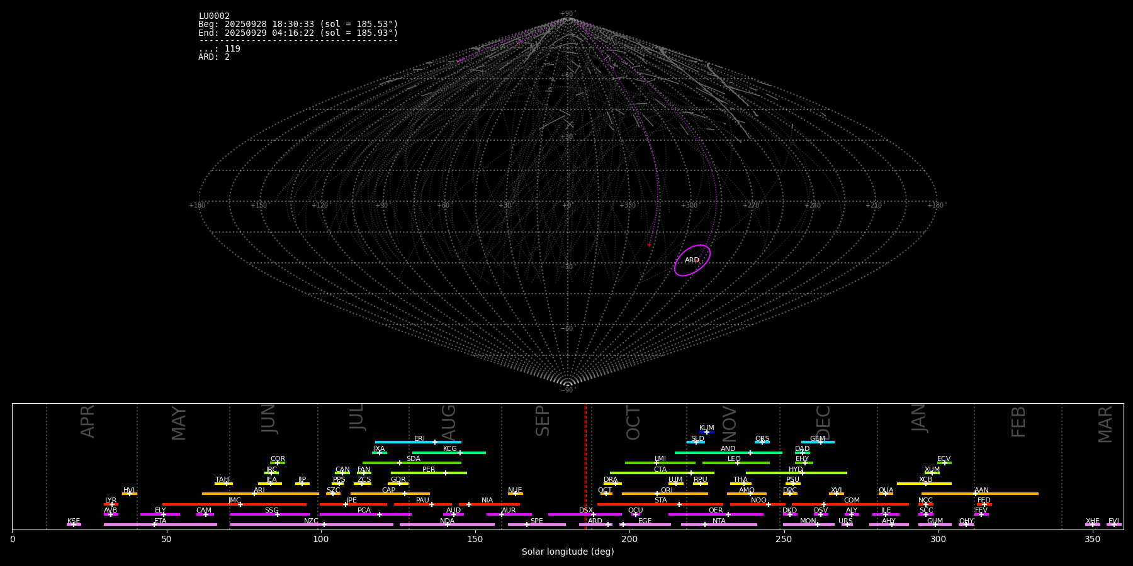Click the AUG month label
The width and height of the screenshot is (1133, 566).
click(x=449, y=423)
